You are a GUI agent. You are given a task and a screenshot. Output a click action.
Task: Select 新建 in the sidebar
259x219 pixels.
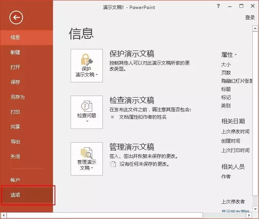(x=26, y=52)
